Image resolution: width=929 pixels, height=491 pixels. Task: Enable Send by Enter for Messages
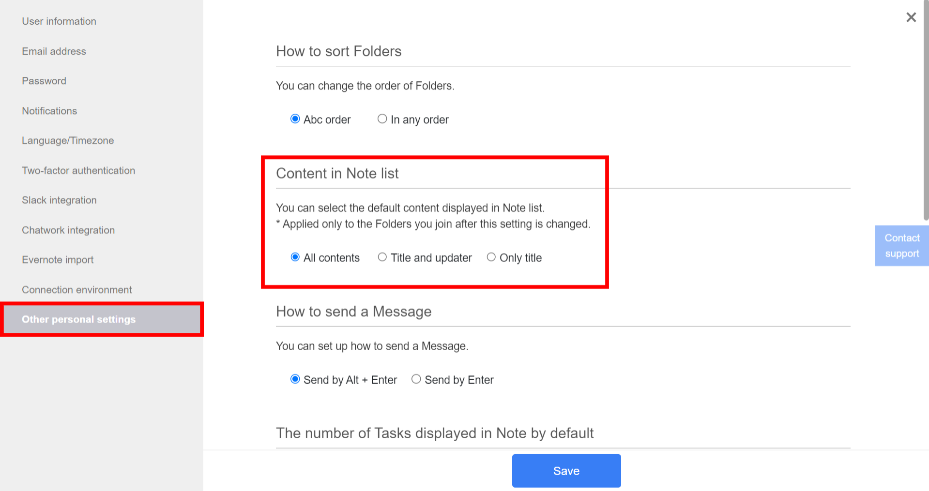(x=416, y=379)
